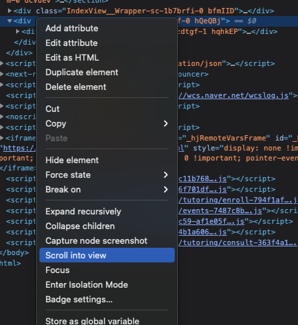Image resolution: width=298 pixels, height=325 pixels.
Task: Open Badge settings… entry
Action: 79,300
